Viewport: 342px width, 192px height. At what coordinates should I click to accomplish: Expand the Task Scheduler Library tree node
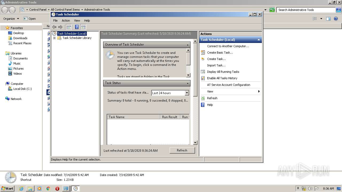pyautogui.click(x=55, y=38)
